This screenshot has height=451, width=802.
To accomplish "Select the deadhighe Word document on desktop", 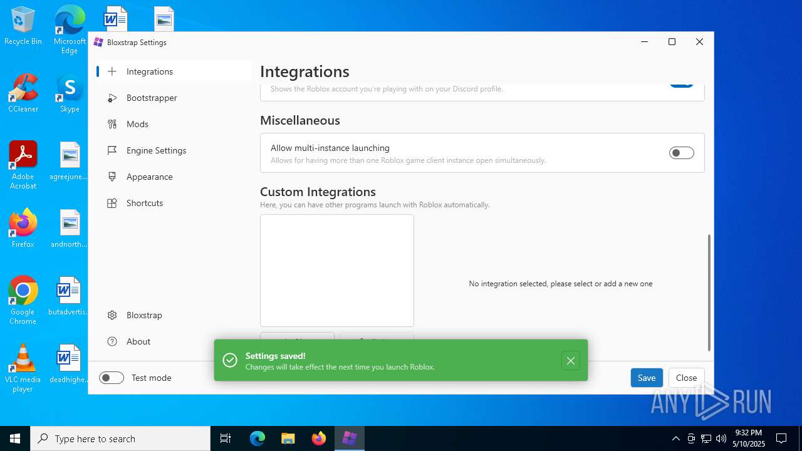I will pos(70,364).
